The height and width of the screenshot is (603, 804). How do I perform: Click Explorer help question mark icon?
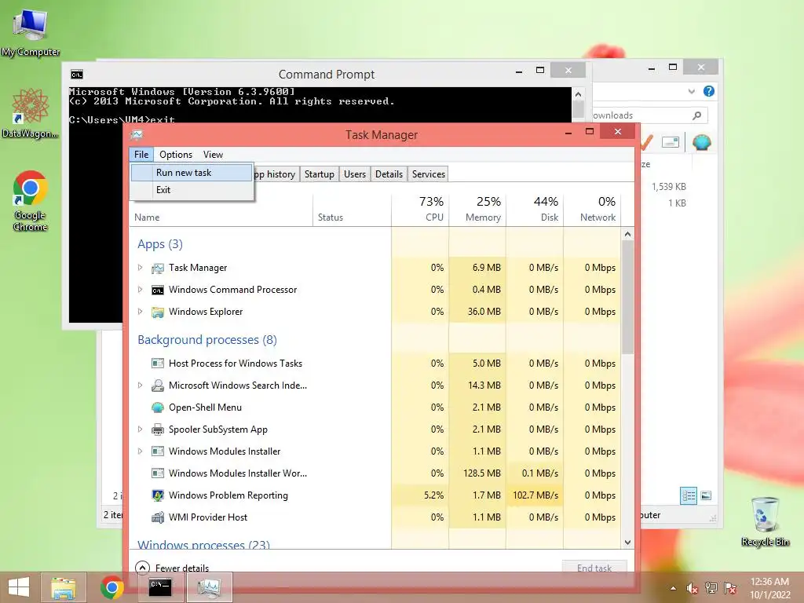[x=709, y=91]
